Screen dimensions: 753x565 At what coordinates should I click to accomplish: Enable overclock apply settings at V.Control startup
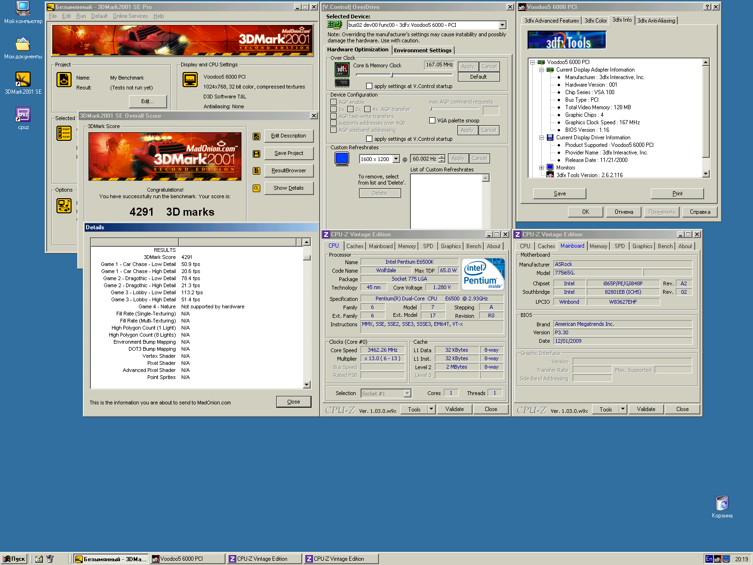pyautogui.click(x=369, y=86)
